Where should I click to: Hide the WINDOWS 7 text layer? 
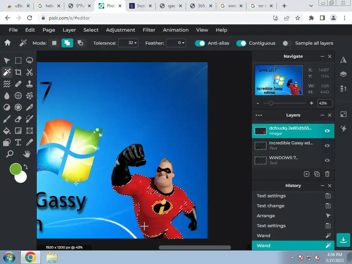coord(327,160)
